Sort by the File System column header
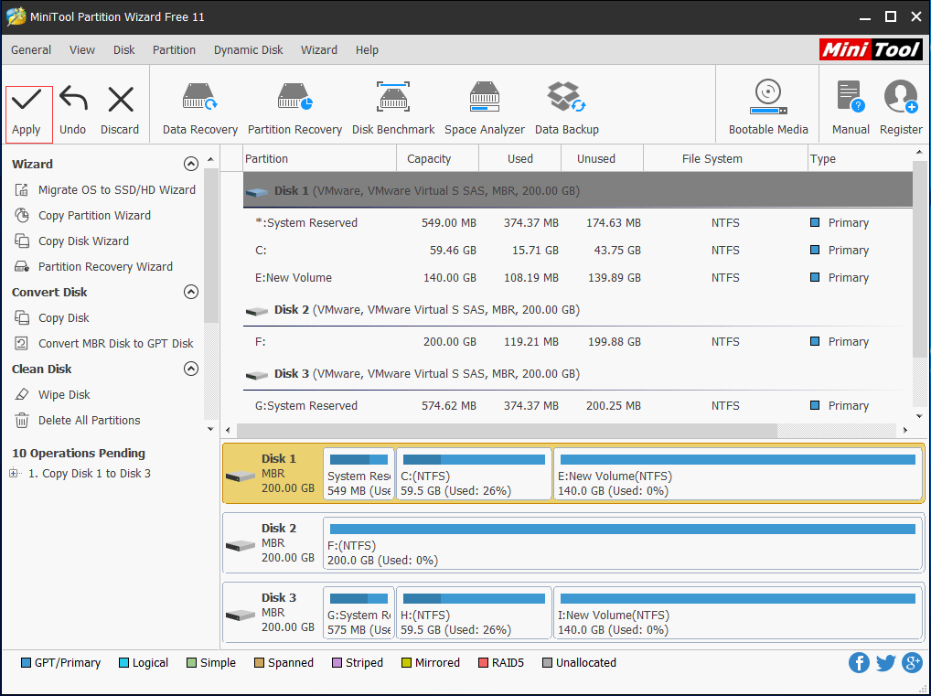Viewport: 931px width, 696px height. 725,158
